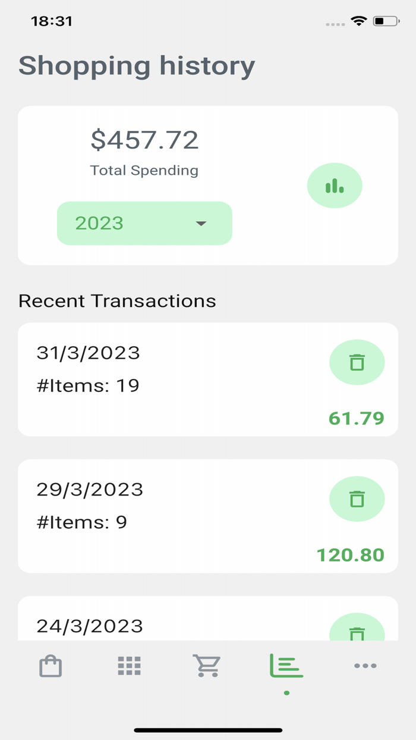The height and width of the screenshot is (740, 416).
Task: Tap the Total Spending amount display
Action: coord(144,140)
